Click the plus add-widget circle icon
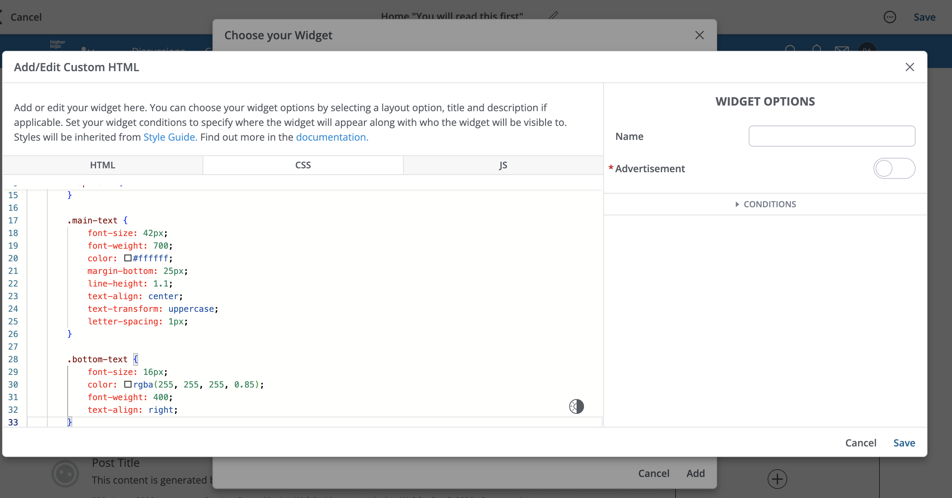952x498 pixels. [x=777, y=479]
